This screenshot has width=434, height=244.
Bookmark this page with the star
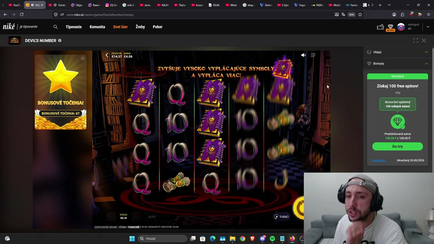[360, 15]
